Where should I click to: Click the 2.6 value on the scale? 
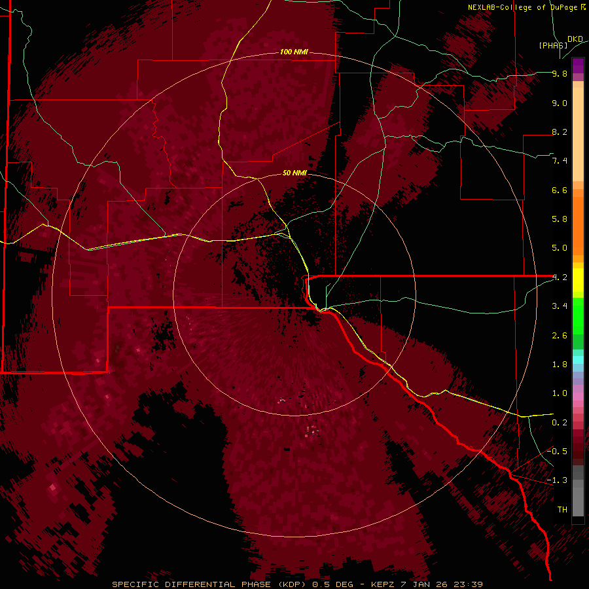click(560, 335)
